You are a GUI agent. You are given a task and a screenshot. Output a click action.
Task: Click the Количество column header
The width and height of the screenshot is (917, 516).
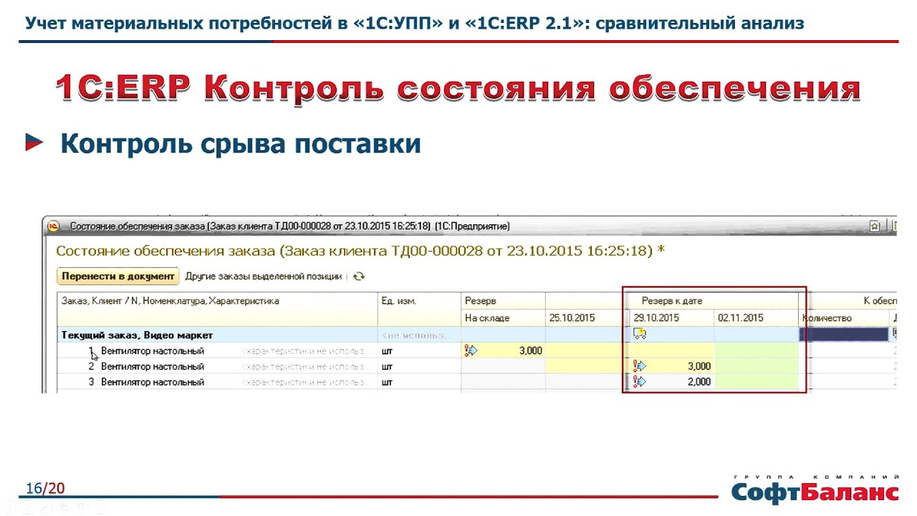tap(844, 317)
